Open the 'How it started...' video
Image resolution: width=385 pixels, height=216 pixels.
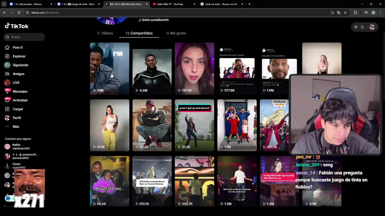pyautogui.click(x=109, y=181)
